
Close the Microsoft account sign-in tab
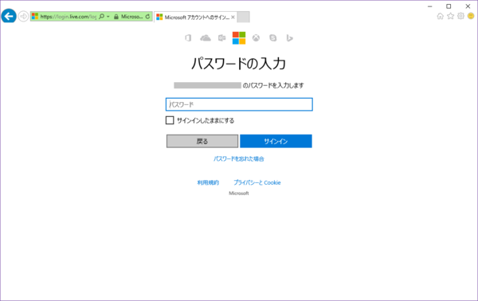(x=233, y=18)
